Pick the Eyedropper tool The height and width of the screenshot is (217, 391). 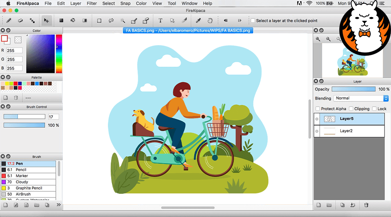198,20
